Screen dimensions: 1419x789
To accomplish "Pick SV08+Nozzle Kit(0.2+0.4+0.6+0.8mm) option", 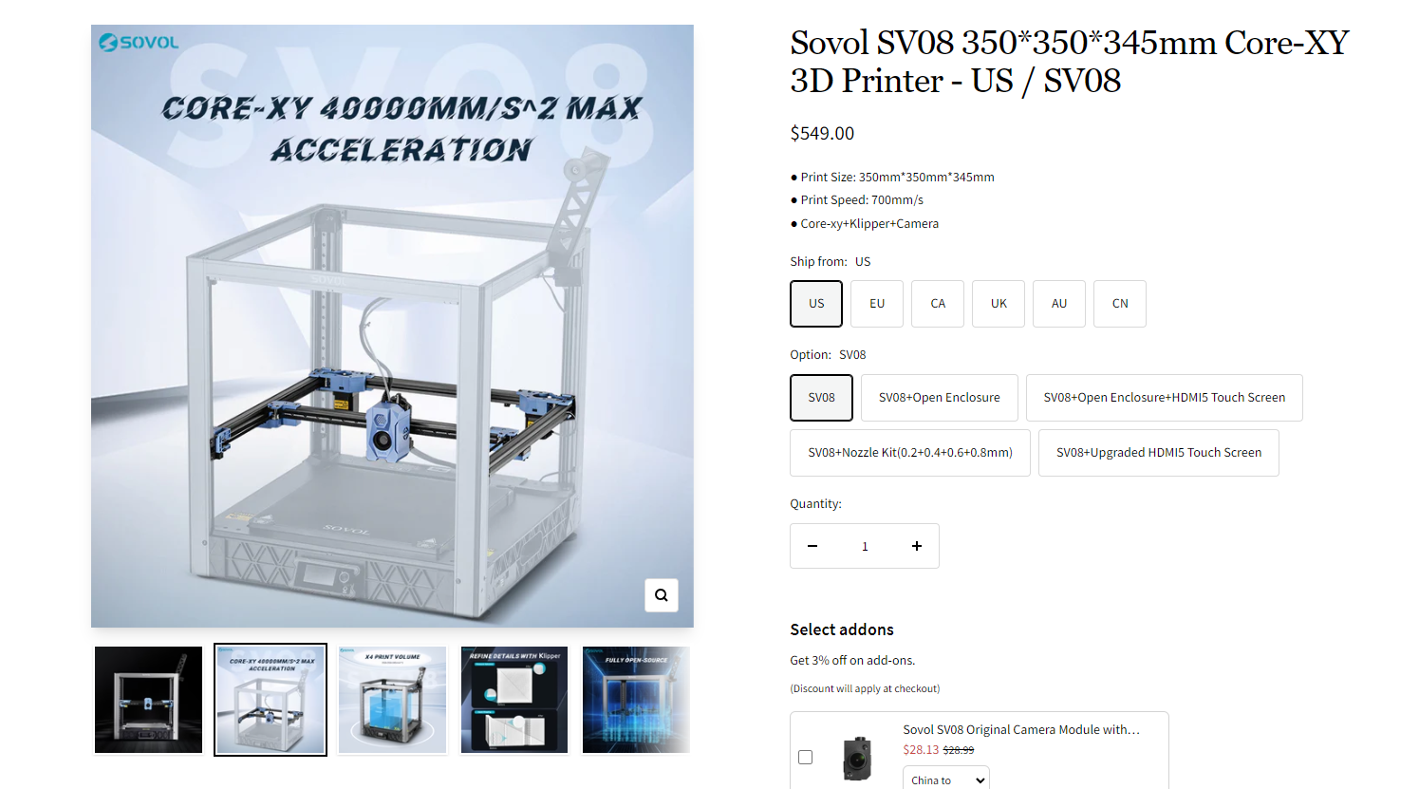I will click(910, 453).
